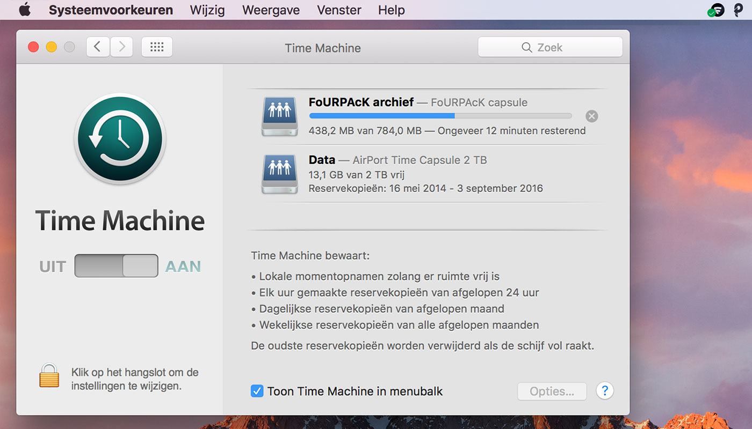
Task: Click the P icon in menu bar
Action: tap(739, 10)
